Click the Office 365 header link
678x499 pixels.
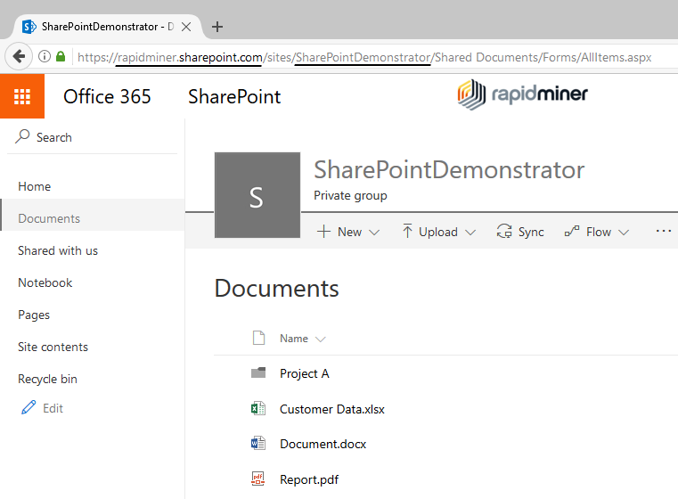coord(107,96)
